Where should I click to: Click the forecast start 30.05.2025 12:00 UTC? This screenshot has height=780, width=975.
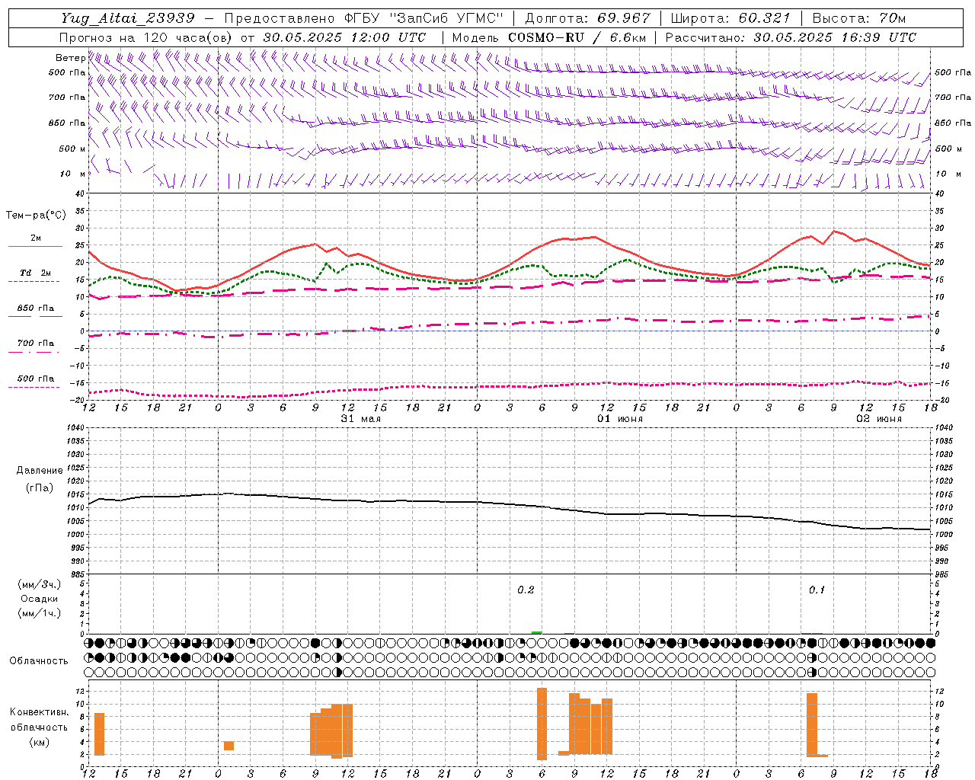coord(344,37)
